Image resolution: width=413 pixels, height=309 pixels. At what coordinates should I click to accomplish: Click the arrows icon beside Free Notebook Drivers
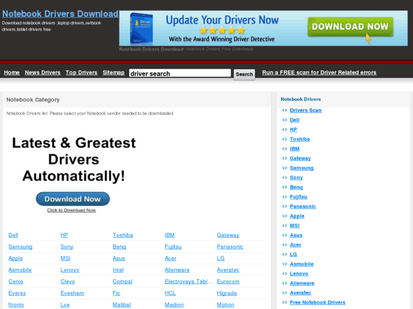click(285, 302)
